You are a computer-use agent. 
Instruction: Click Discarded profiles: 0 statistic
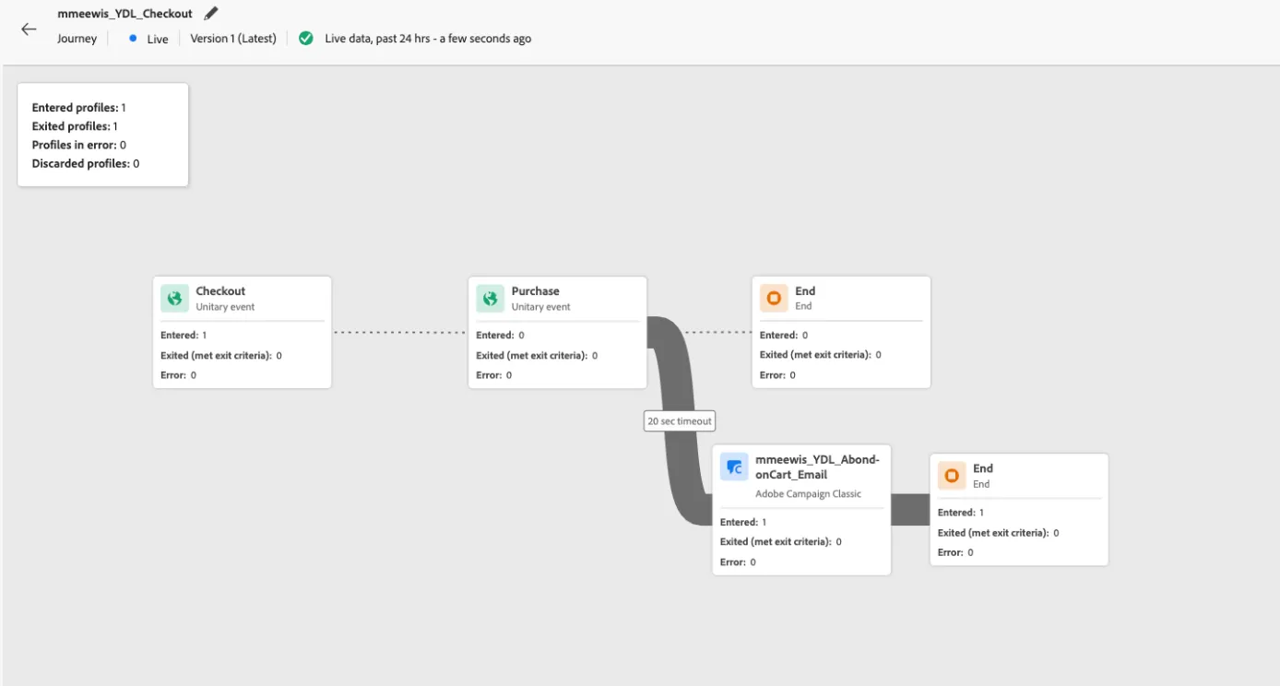[86, 163]
